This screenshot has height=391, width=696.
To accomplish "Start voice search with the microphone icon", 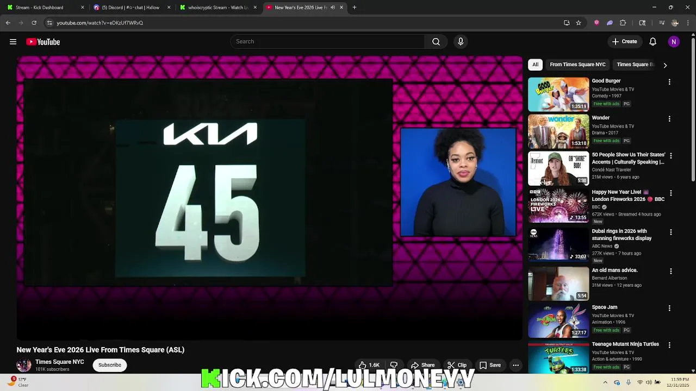I will click(x=461, y=42).
